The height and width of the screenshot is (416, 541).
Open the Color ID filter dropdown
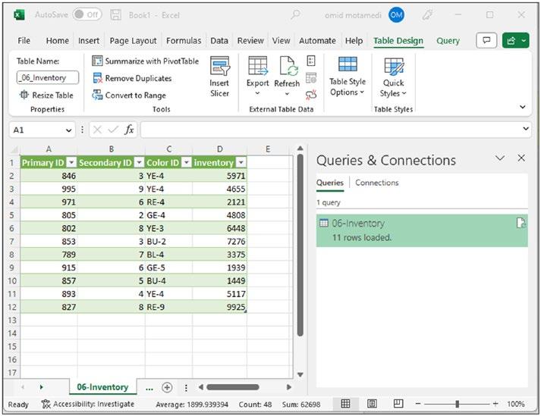click(184, 163)
